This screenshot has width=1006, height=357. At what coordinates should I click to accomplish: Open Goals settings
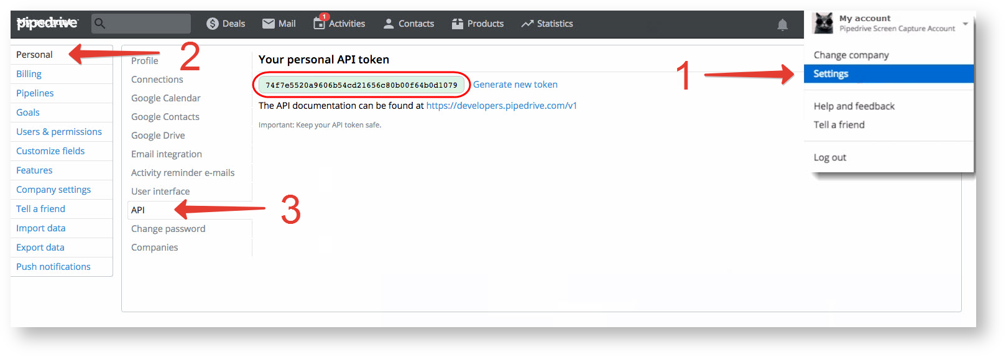[x=62, y=113]
